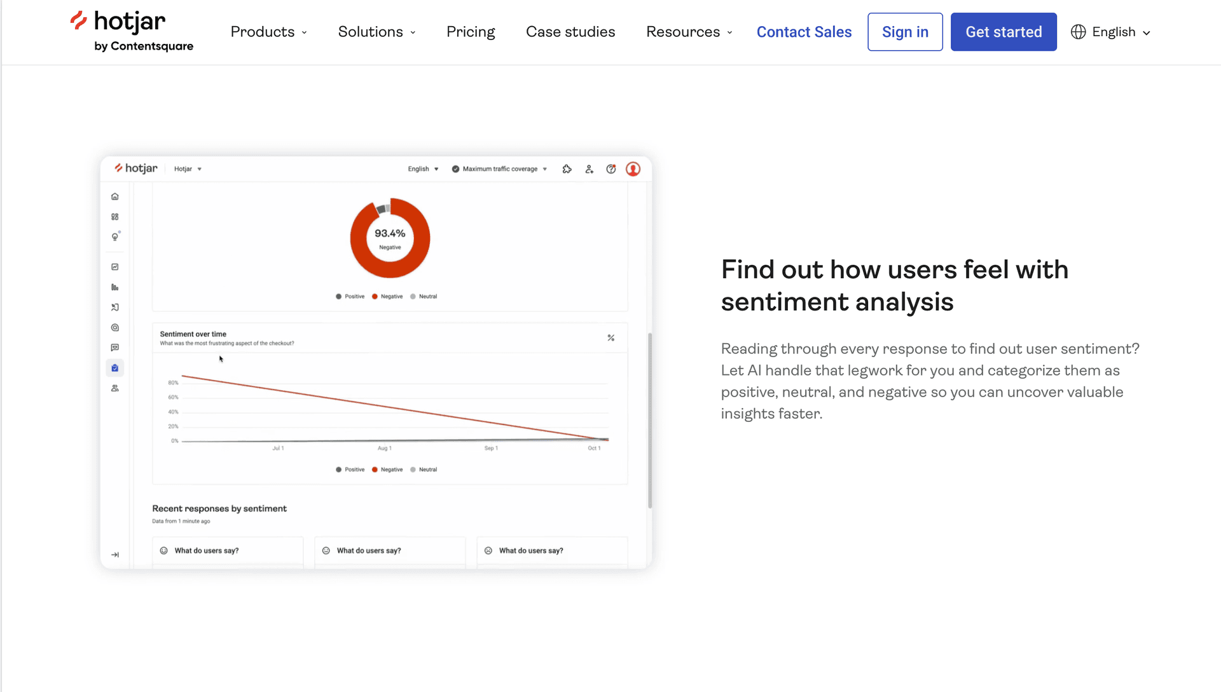Open the Maximum traffic coverage dropdown

[x=500, y=169]
